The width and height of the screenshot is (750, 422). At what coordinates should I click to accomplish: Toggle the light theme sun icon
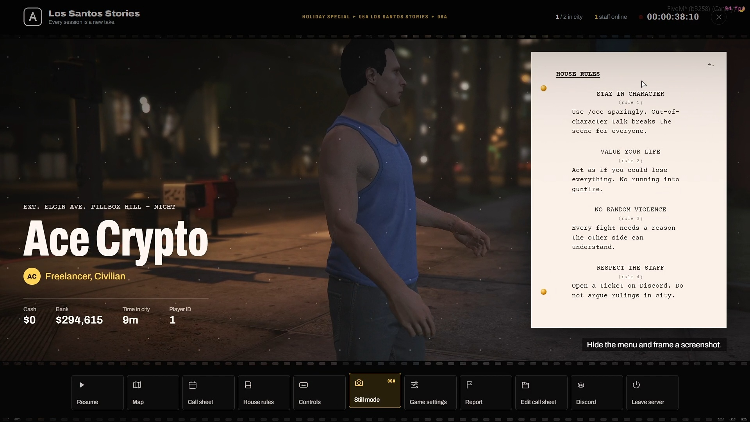(719, 17)
